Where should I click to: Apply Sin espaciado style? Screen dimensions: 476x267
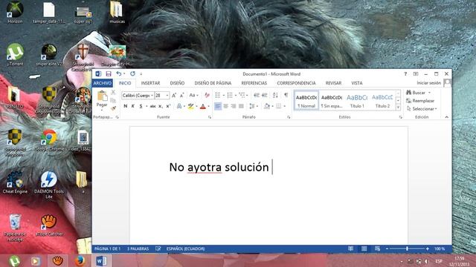click(x=332, y=101)
